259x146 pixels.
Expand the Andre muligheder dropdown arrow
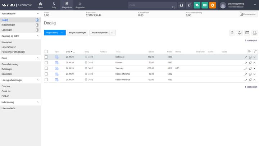pyautogui.click(x=113, y=32)
